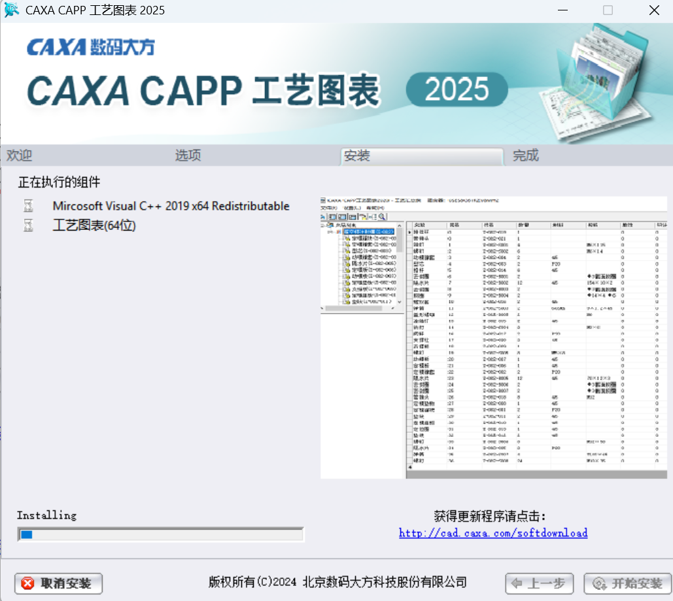Click the 取消安装 button
This screenshot has height=601, width=673.
click(58, 583)
